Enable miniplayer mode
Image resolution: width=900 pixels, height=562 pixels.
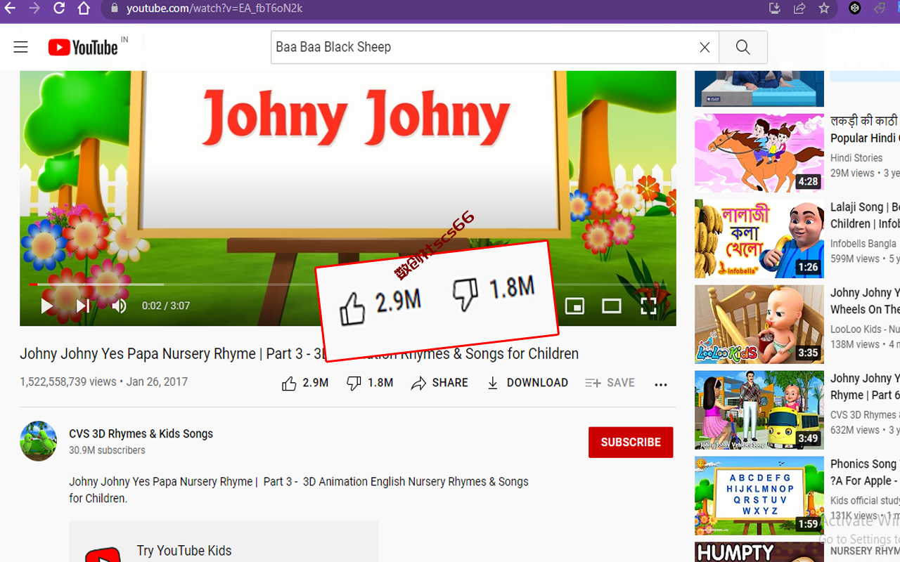575,306
